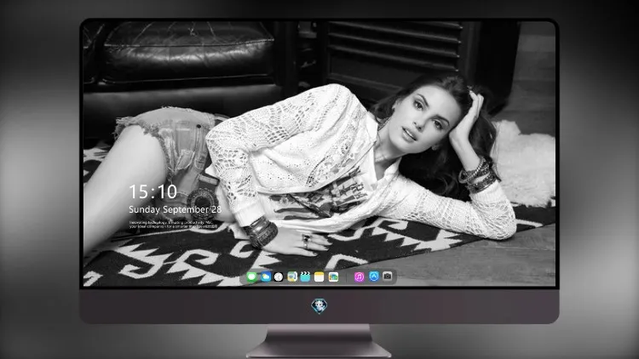Viewport: 639px width, 359px height.
Task: Click the Sunday September 28 date text
Action: tap(176, 209)
